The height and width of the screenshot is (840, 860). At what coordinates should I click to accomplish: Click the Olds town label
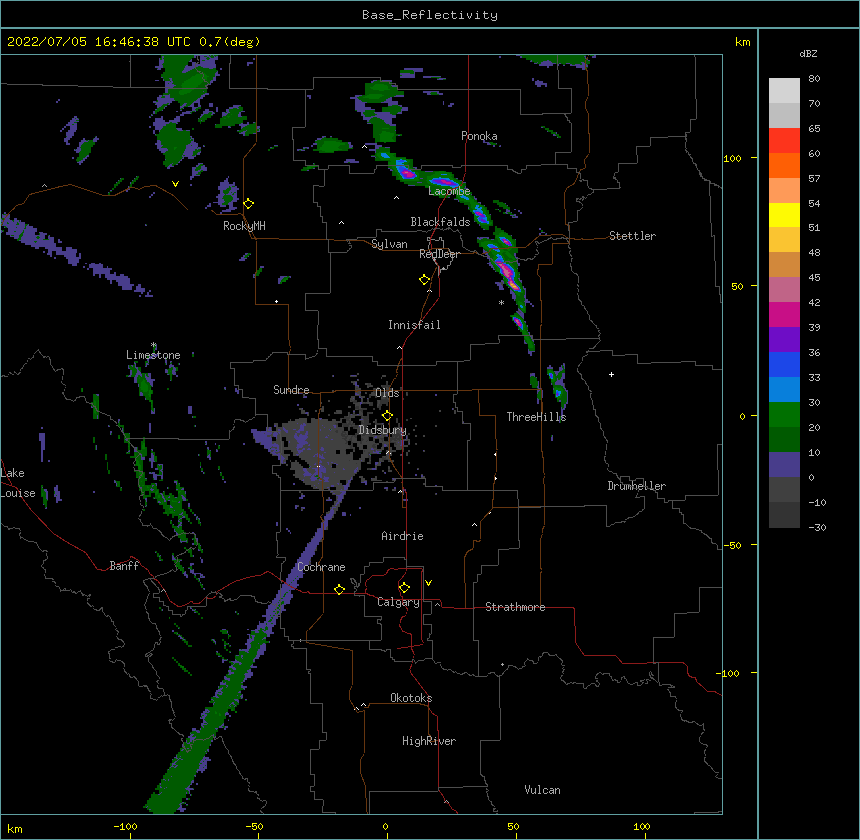pos(387,393)
